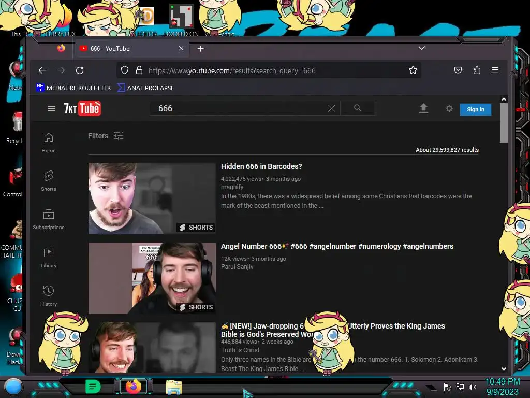Open Library in the sidebar
Screen dimensions: 530x398
48,258
